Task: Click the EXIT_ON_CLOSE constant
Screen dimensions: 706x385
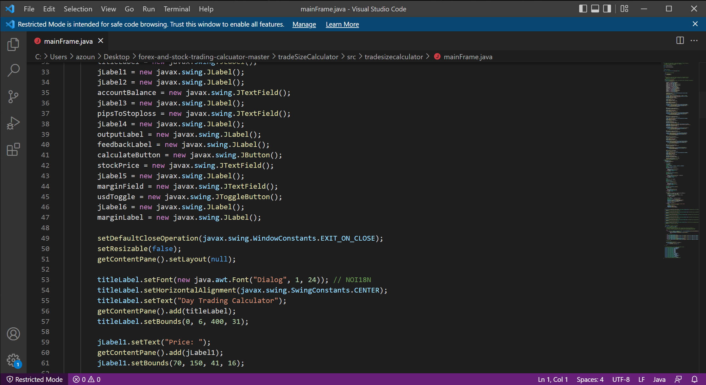Action: tap(348, 238)
